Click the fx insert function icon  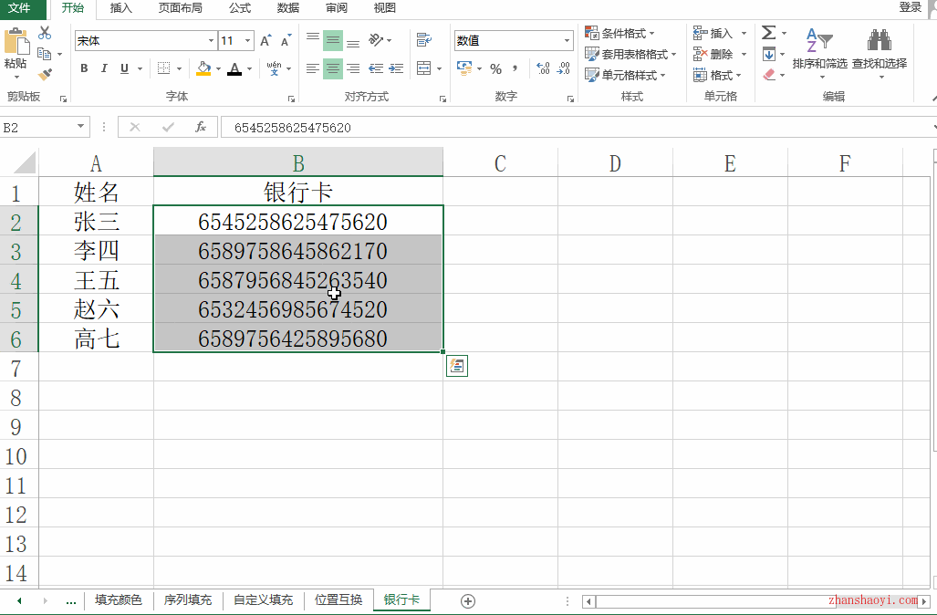coord(201,127)
